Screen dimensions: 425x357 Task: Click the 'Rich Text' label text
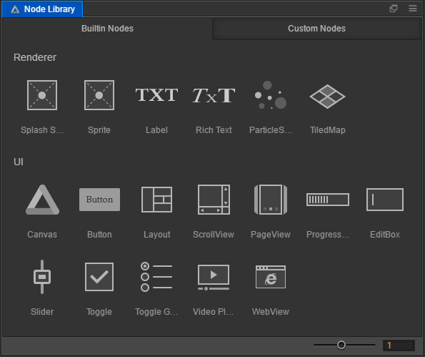214,130
